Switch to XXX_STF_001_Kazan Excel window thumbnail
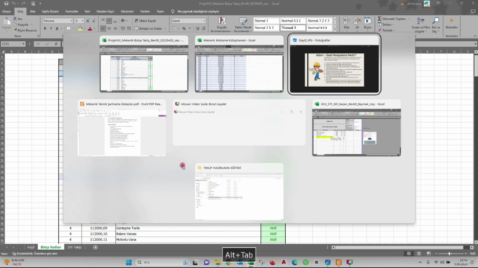 [x=356, y=128]
